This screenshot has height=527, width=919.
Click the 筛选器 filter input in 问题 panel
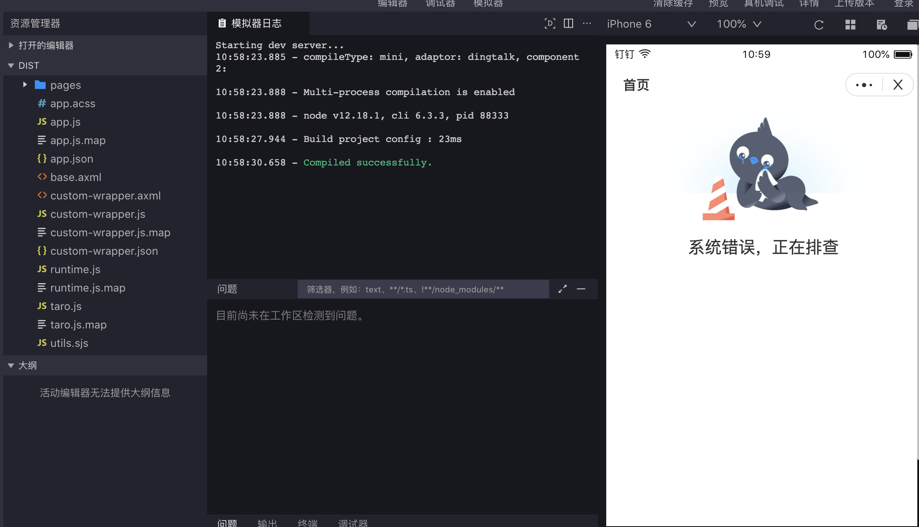pyautogui.click(x=423, y=289)
